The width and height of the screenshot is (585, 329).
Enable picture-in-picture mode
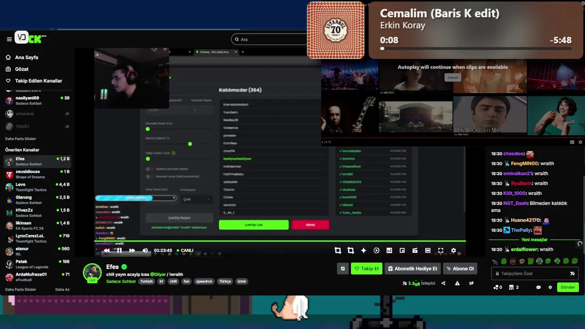point(402,250)
